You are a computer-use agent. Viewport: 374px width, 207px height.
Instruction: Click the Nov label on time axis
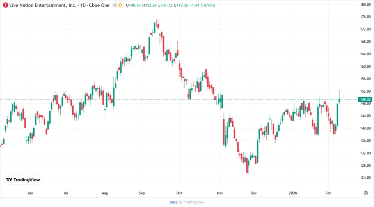220,193
